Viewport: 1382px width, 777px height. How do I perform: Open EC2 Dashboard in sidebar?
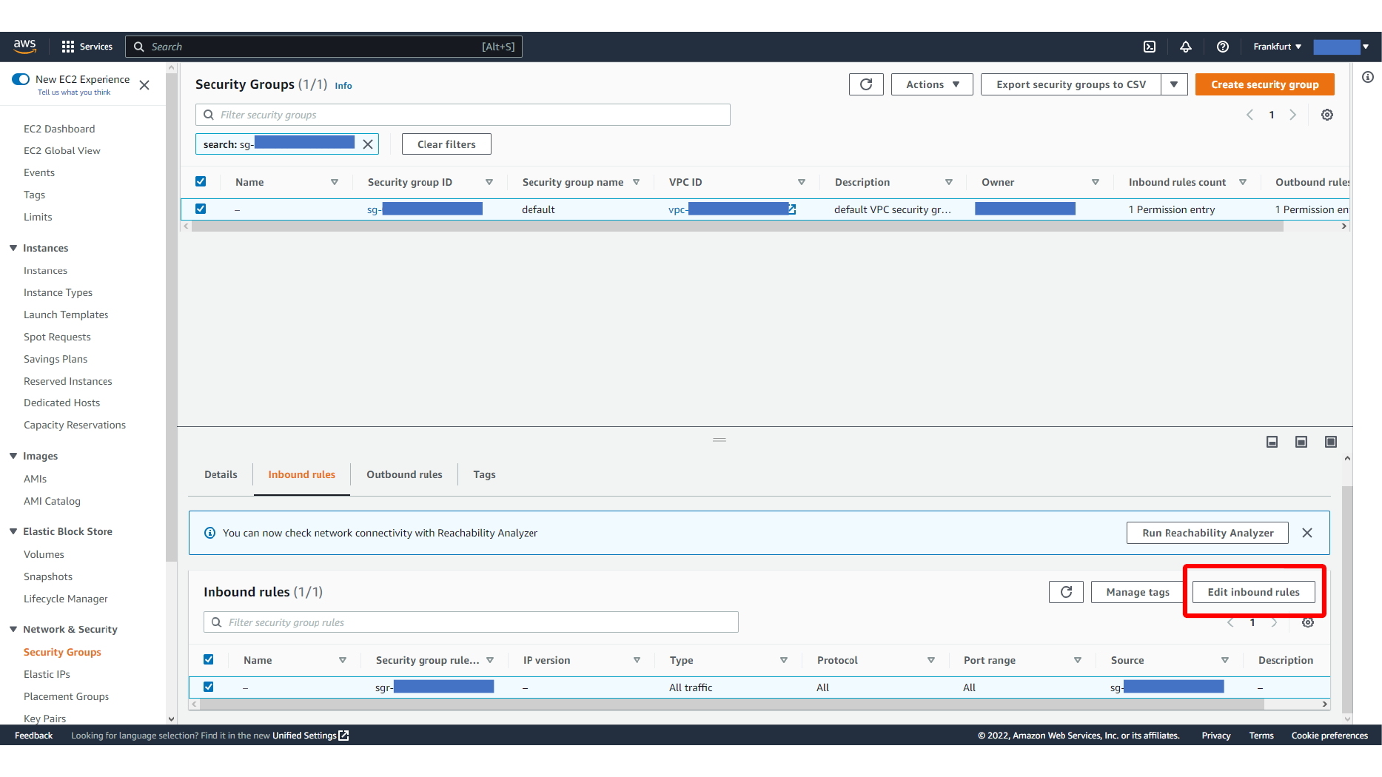[59, 129]
